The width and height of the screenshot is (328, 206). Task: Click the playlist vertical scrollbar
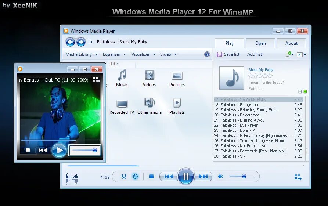click(x=306, y=129)
